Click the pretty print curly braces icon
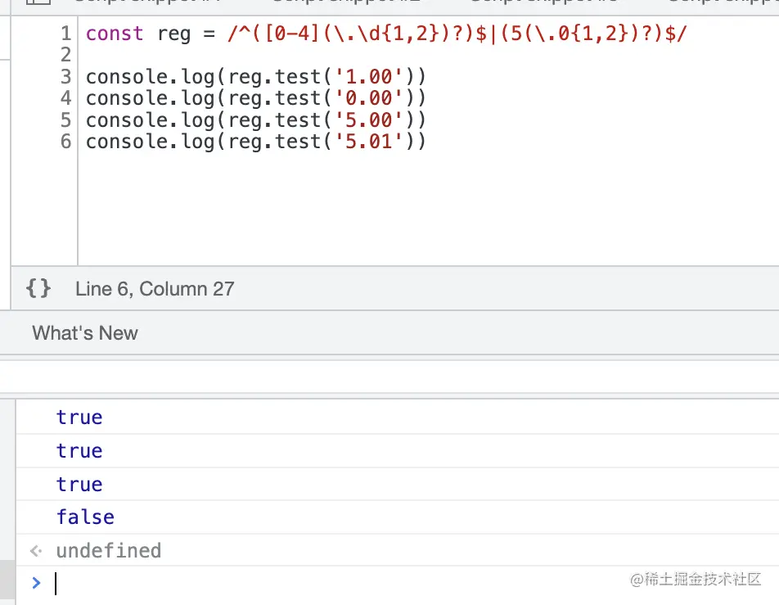 coord(38,288)
